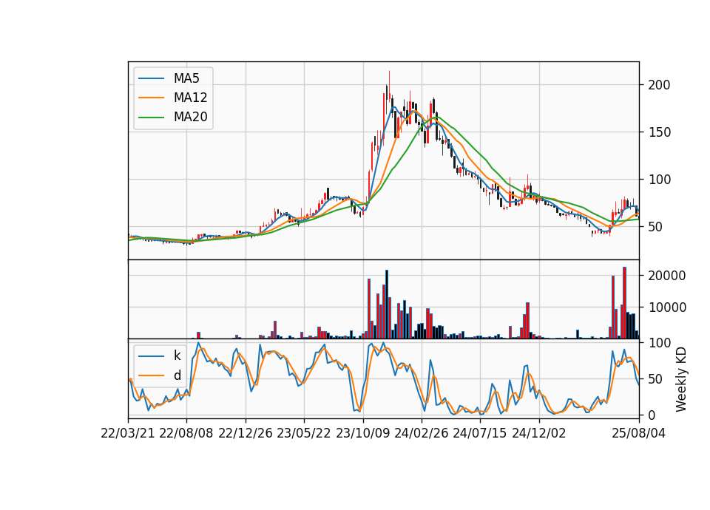
Task: Click the 100 price axis label
Action: 659,180
